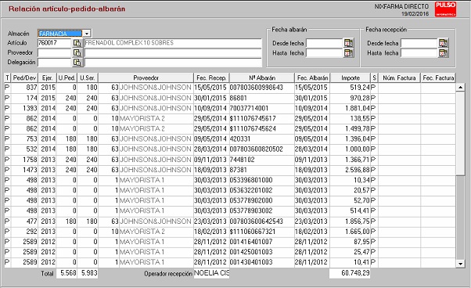This screenshot has height=288, width=471.
Task: Click importe value 519,24
Action: tap(360, 88)
